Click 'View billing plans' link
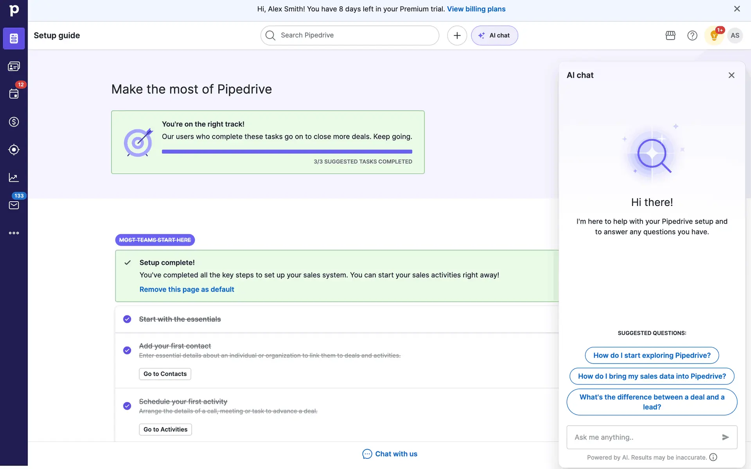Viewport: 751px width, 469px height. click(476, 9)
